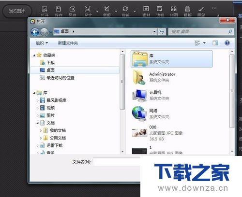Expand the 视频 (Videos) library node

click(x=37, y=108)
